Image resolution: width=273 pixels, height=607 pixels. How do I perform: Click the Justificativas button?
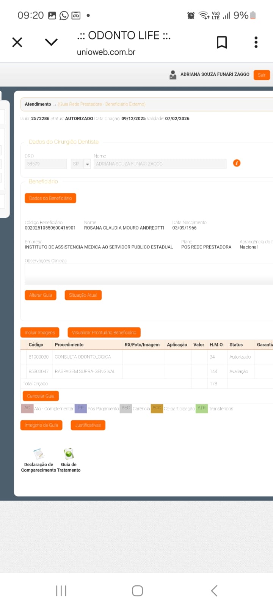click(88, 425)
